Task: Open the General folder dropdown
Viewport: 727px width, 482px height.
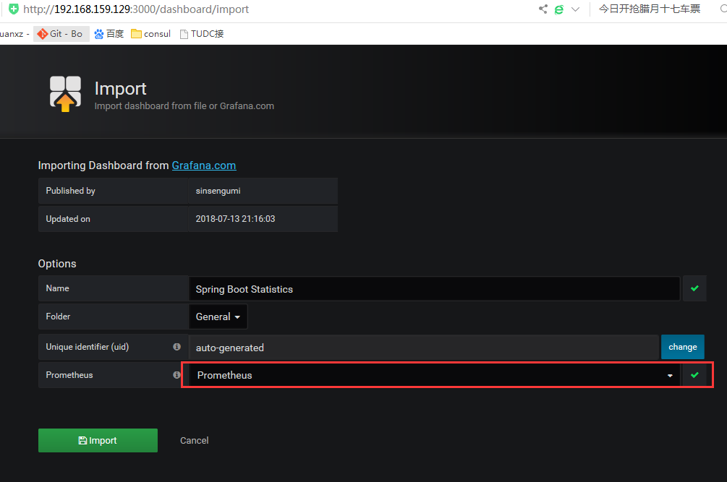Action: click(218, 317)
